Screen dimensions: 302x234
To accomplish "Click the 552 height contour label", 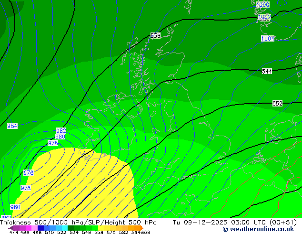I will [277, 104].
